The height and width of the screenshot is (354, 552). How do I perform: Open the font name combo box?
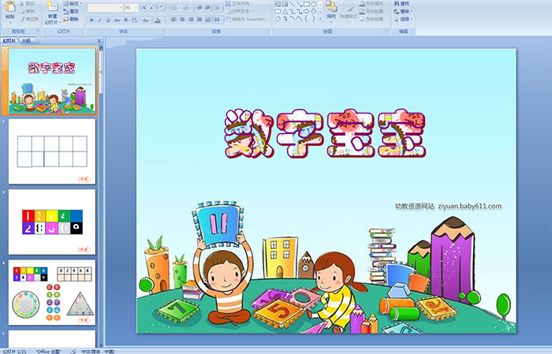coord(105,7)
